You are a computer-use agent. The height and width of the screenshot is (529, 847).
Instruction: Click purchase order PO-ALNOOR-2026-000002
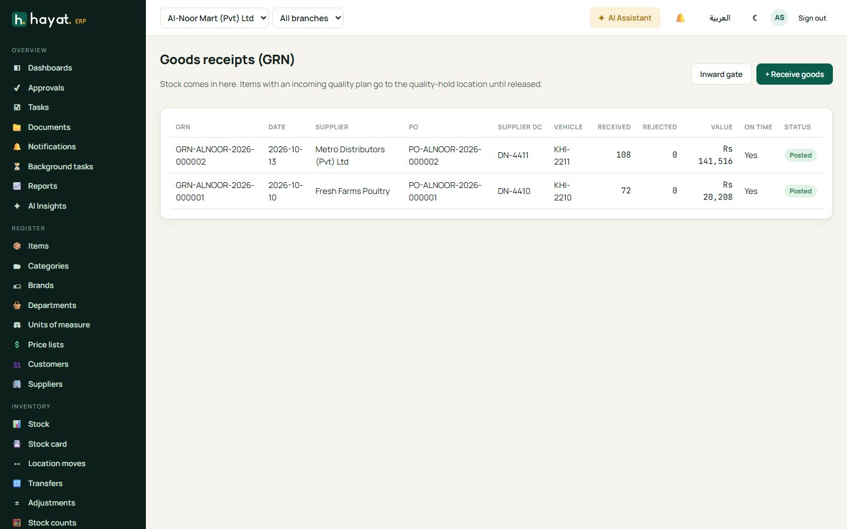(x=445, y=156)
